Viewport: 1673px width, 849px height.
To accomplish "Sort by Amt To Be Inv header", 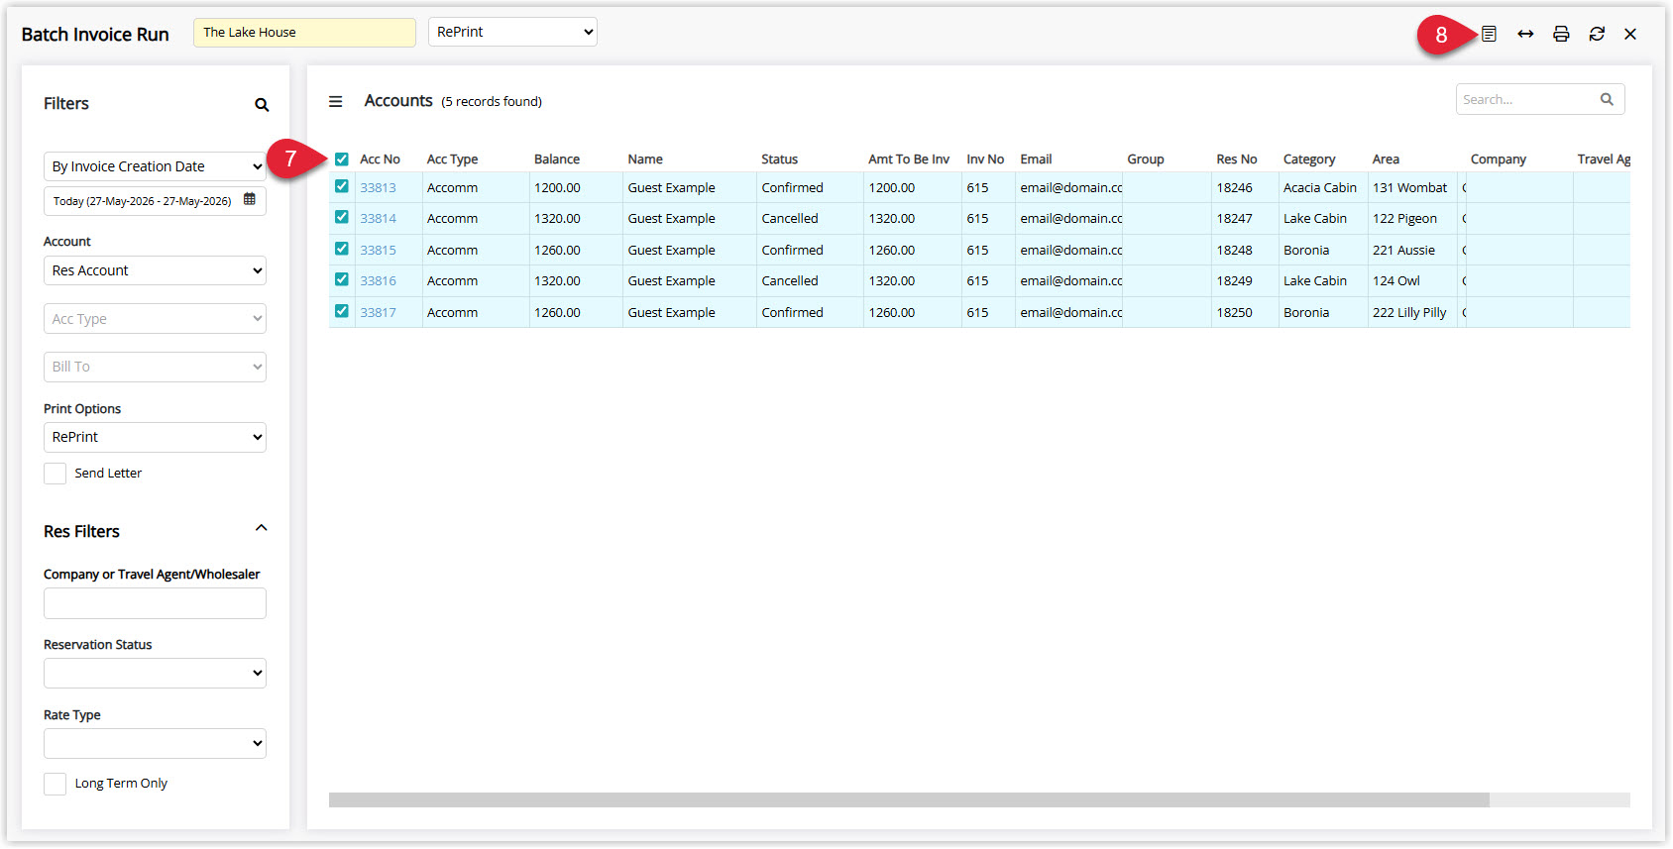I will (x=909, y=159).
